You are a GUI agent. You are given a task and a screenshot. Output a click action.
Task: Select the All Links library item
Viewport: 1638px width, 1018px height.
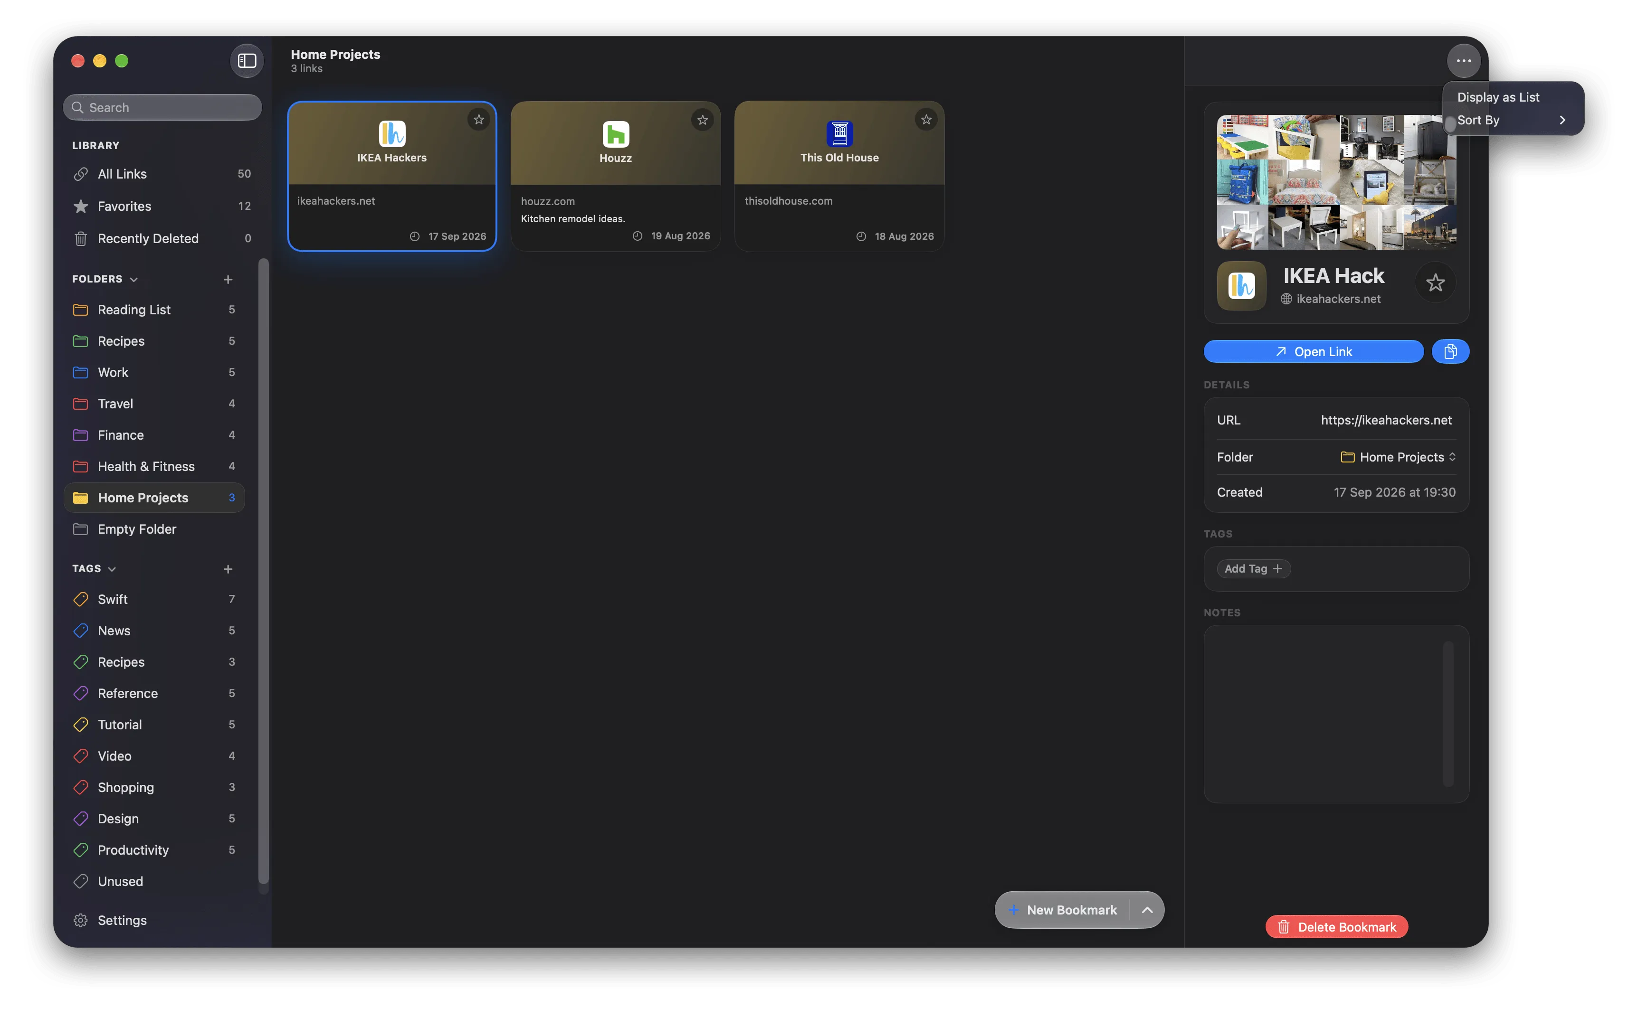pyautogui.click(x=162, y=174)
